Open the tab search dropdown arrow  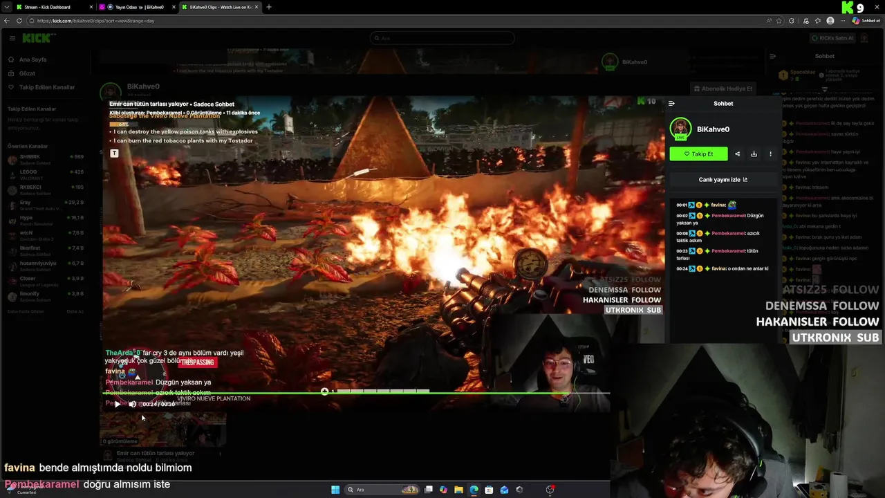pyautogui.click(x=6, y=7)
